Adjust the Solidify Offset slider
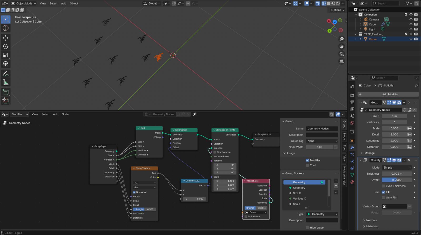This screenshot has height=235, width=421. tap(397, 180)
